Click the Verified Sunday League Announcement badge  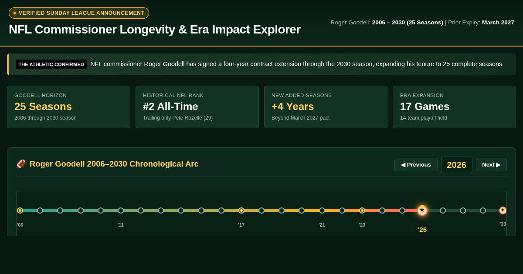click(x=79, y=13)
